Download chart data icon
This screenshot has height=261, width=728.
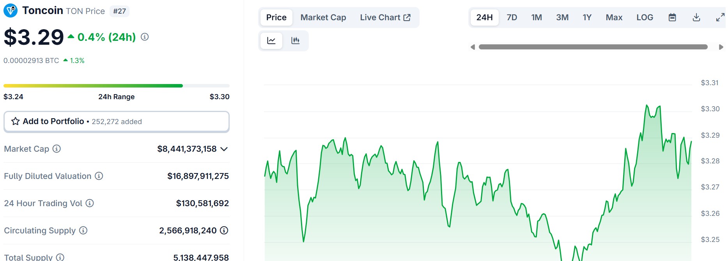tap(696, 18)
